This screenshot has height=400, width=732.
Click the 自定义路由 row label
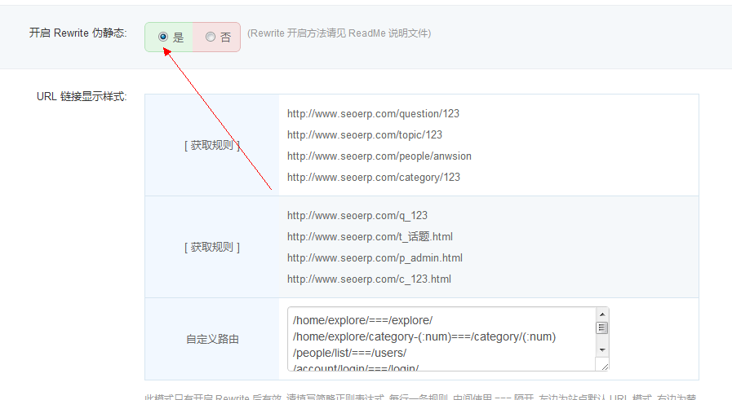(211, 339)
